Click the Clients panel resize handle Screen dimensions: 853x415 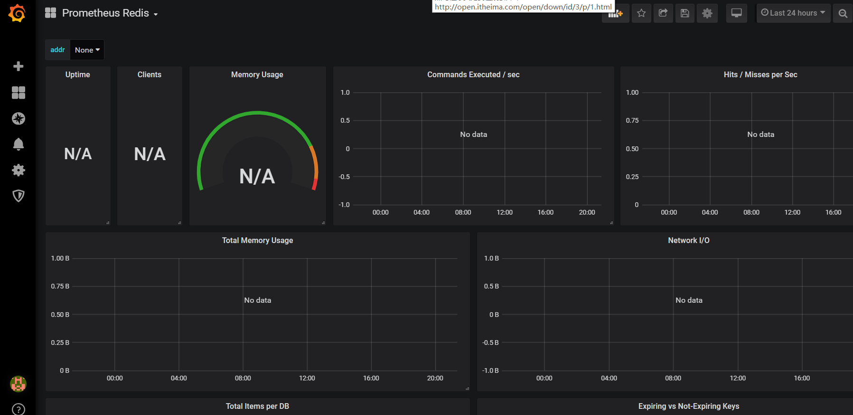pos(179,223)
